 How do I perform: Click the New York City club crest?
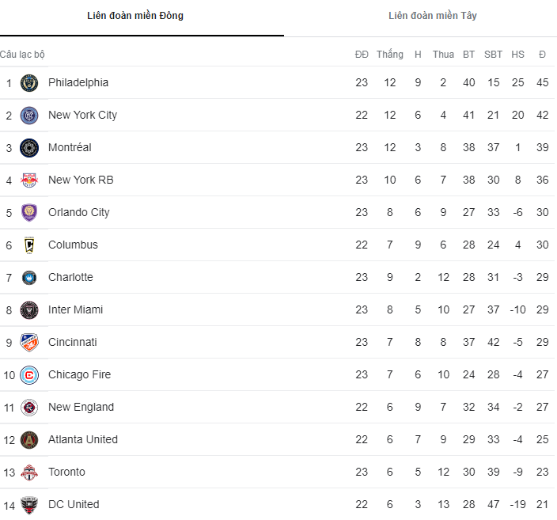point(29,116)
